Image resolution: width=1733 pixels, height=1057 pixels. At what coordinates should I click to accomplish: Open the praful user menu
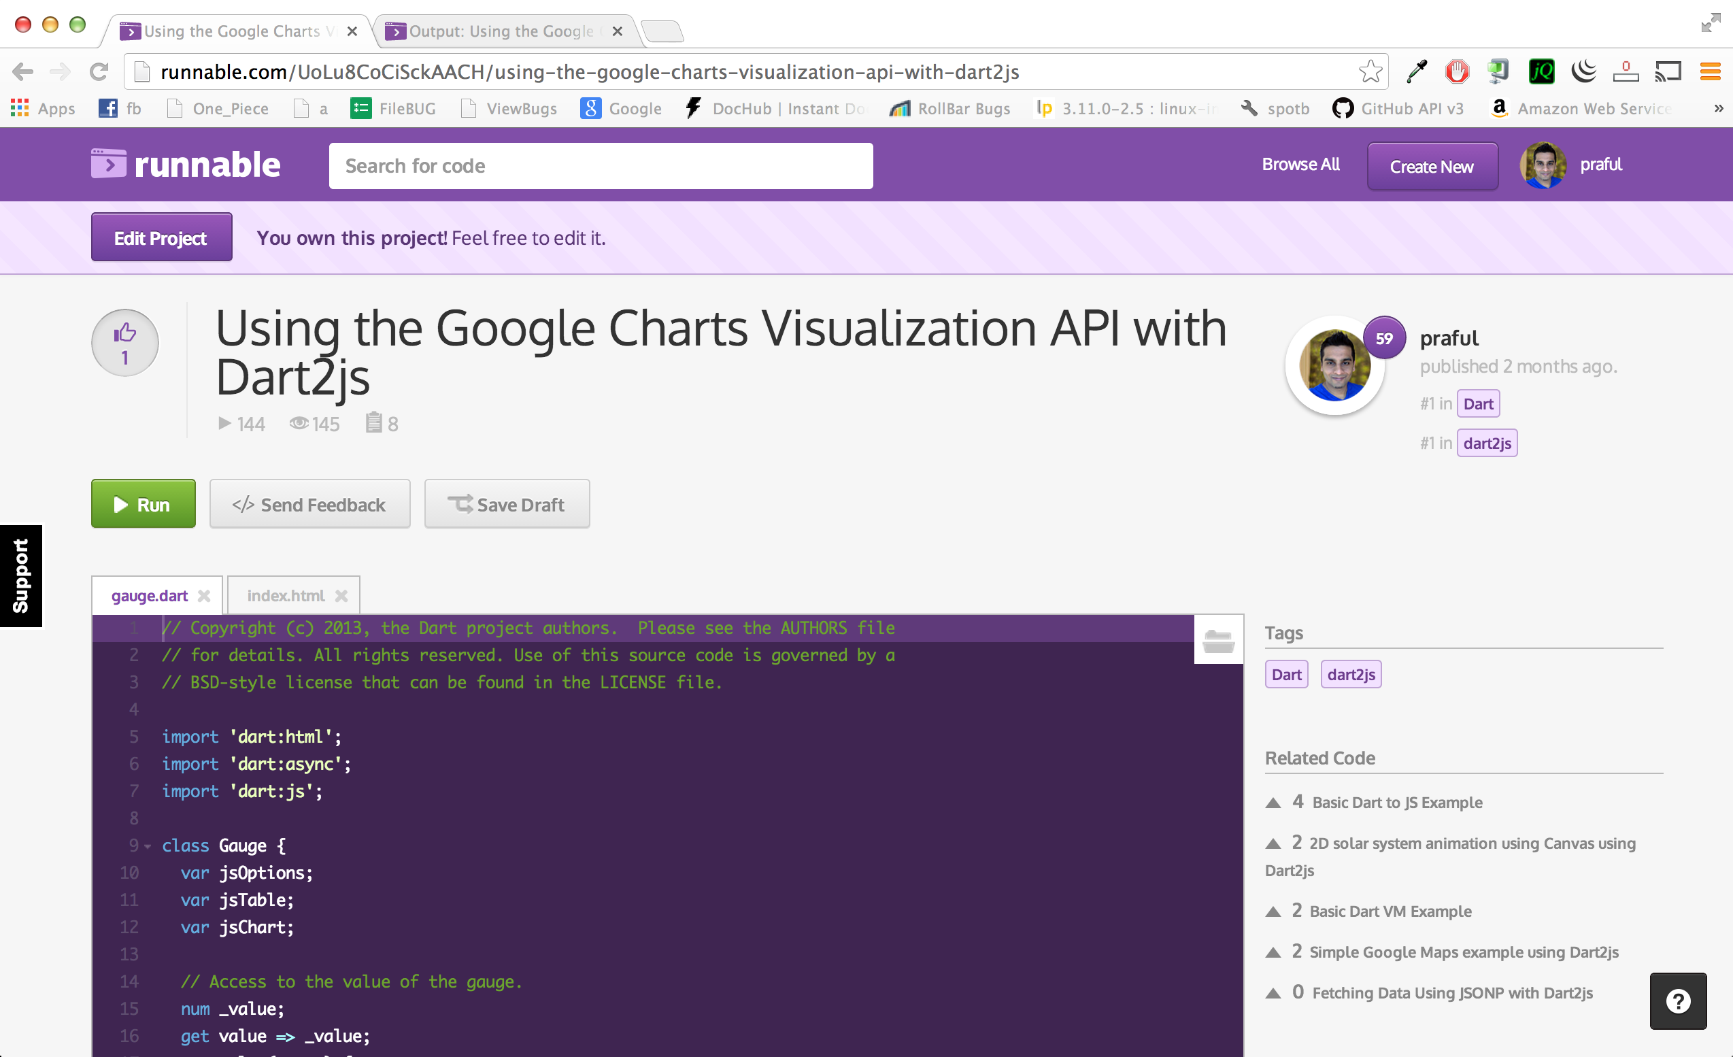pos(1600,165)
